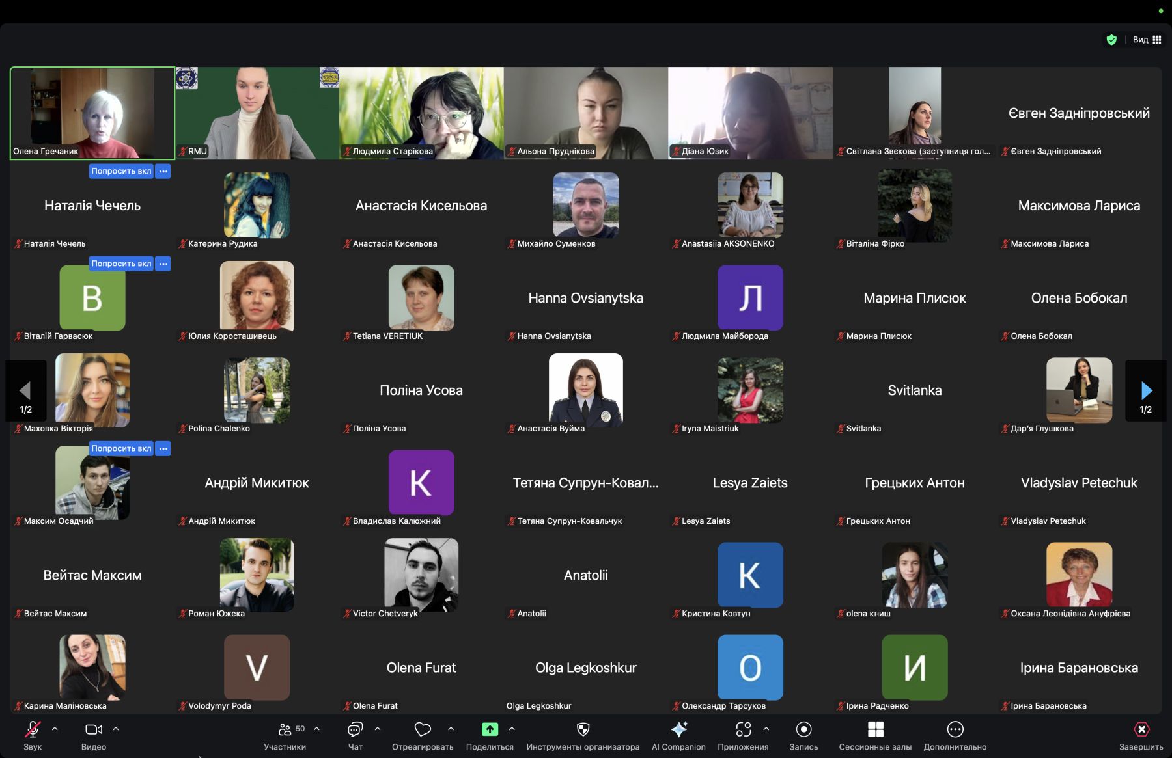Toggle the Звук microphone mute
This screenshot has height=758, width=1172.
[x=33, y=729]
